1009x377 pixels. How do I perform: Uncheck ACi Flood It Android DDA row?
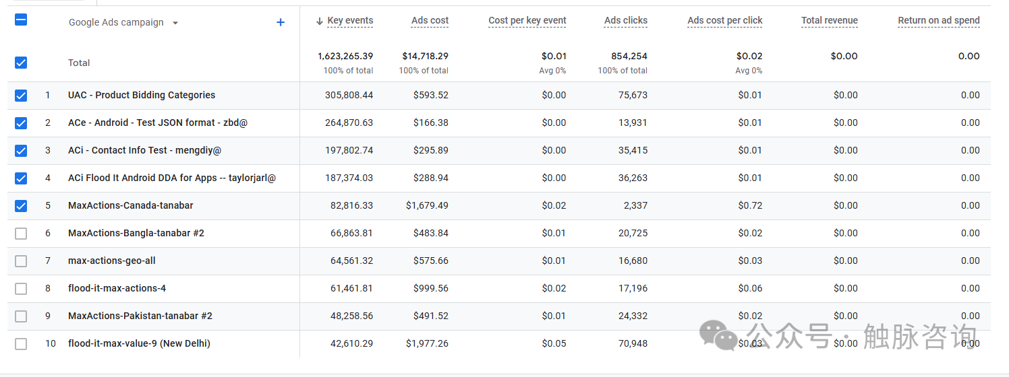tap(21, 178)
